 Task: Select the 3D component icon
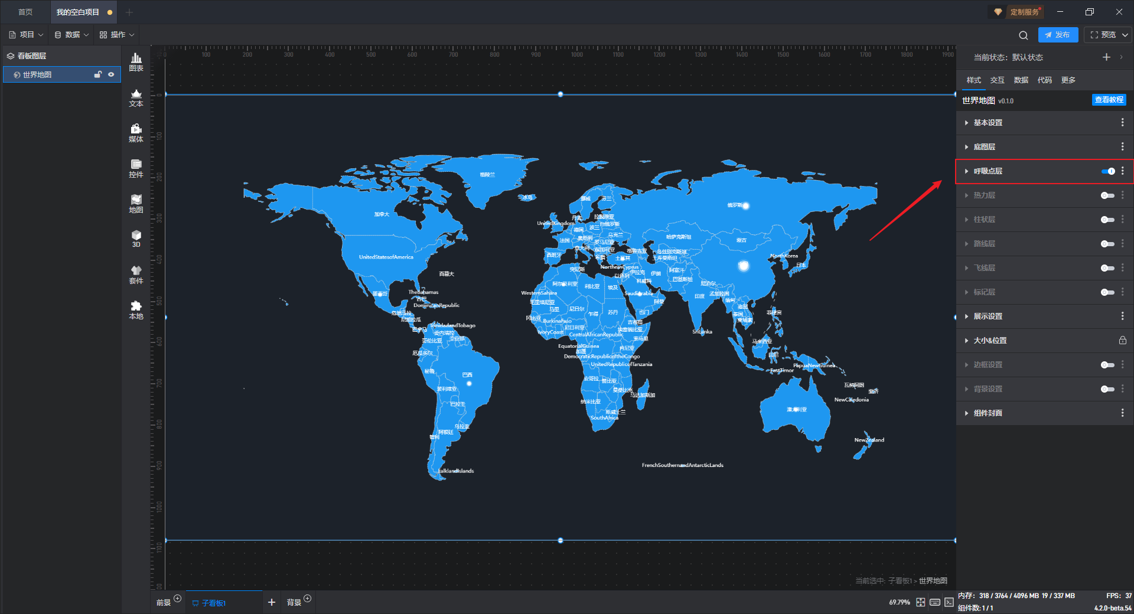click(136, 239)
